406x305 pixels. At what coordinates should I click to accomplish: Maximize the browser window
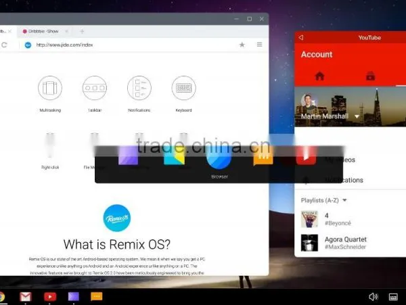pos(249,19)
